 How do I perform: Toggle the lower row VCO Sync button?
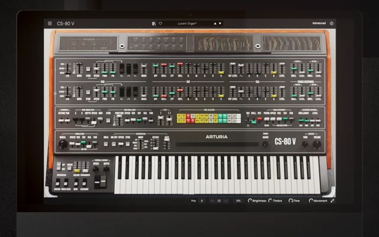pos(88,92)
